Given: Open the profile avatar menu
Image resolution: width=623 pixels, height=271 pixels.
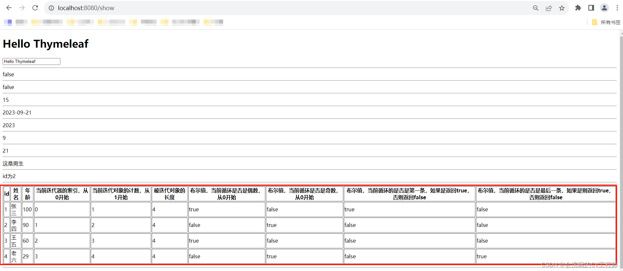Looking at the screenshot, I should pos(604,8).
